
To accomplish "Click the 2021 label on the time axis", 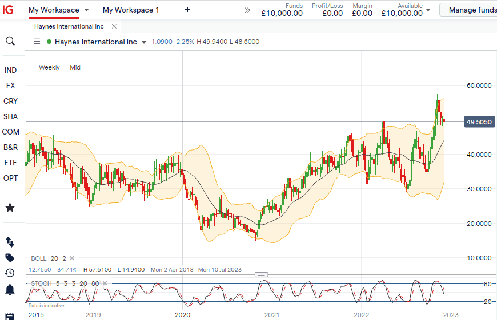I will [272, 315].
